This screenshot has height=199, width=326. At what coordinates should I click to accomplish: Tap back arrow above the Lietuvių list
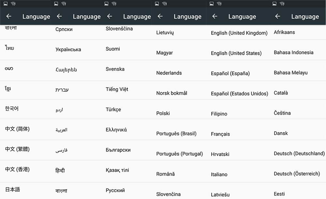click(160, 17)
